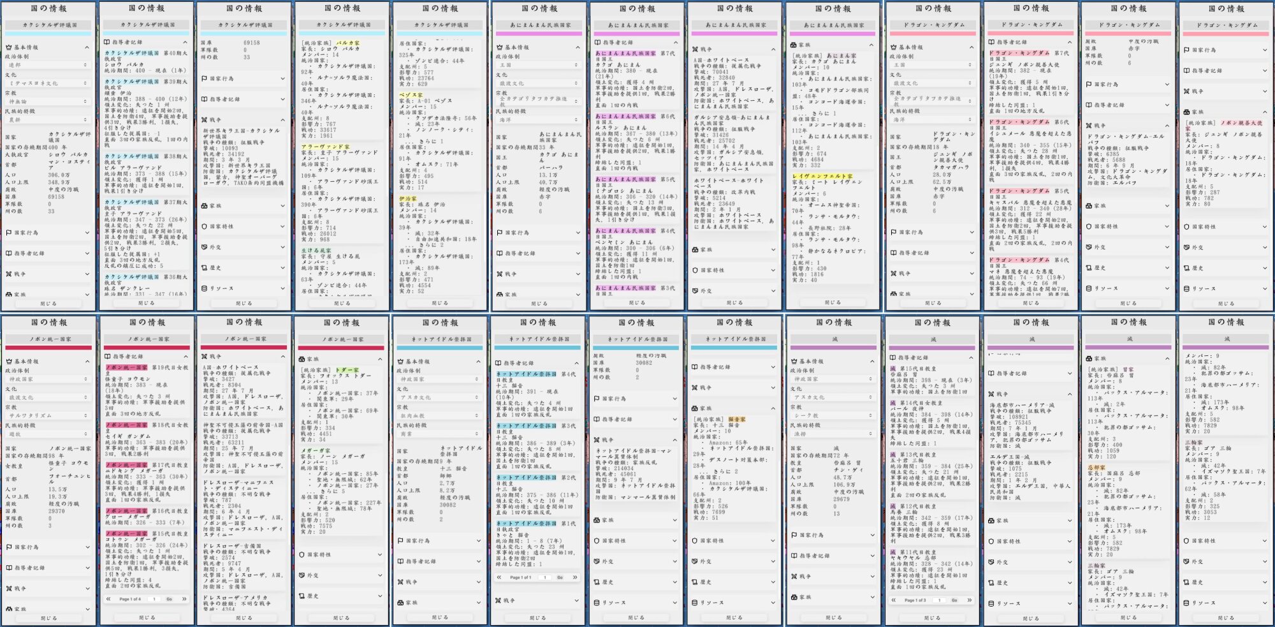This screenshot has height=627, width=1275.
Task: Click the 歴史 scroll icon under ノボン統一国家
Action: (302, 596)
